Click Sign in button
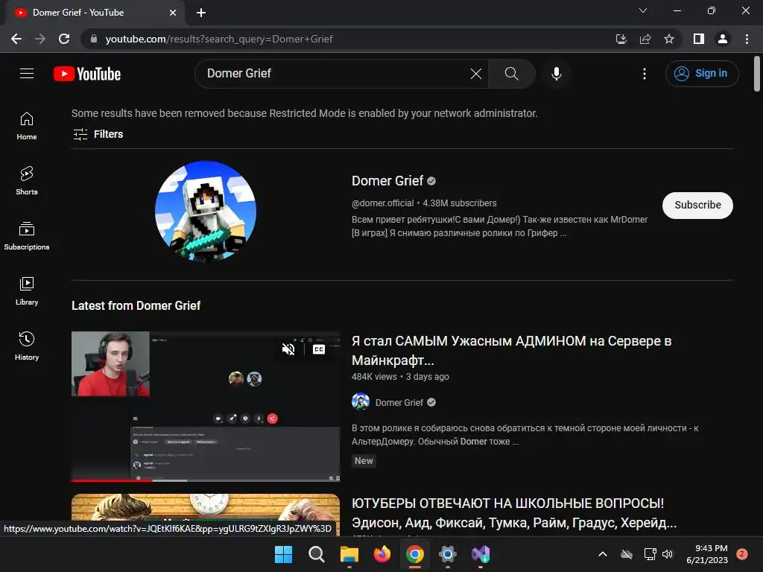Viewport: 763px width, 572px height. click(702, 74)
